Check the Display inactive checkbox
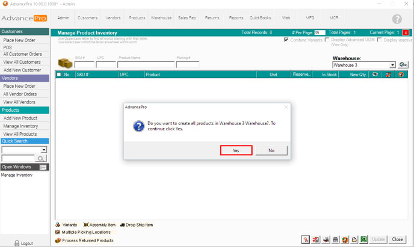The width and height of the screenshot is (414, 247). coord(379,40)
